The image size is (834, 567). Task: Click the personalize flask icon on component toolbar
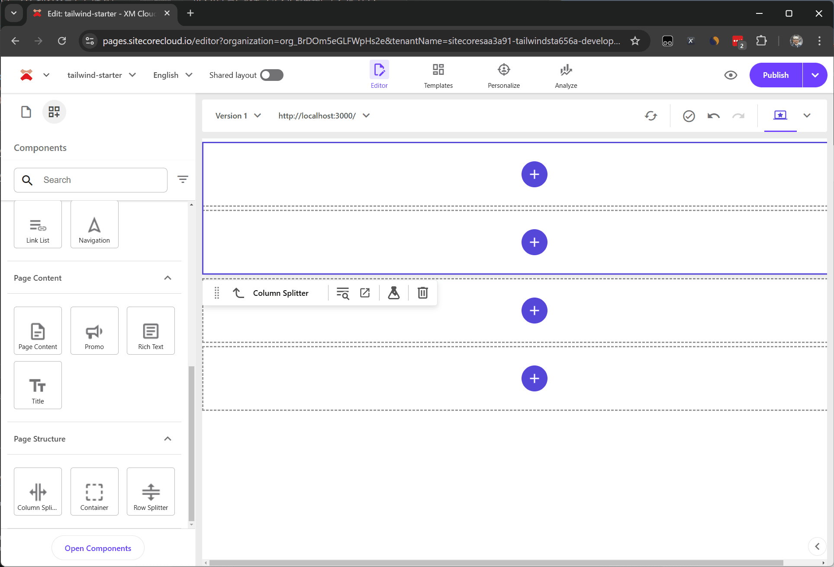click(x=393, y=293)
